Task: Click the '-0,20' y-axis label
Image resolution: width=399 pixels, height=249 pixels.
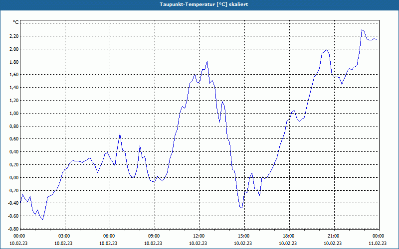Action: (x=14, y=190)
